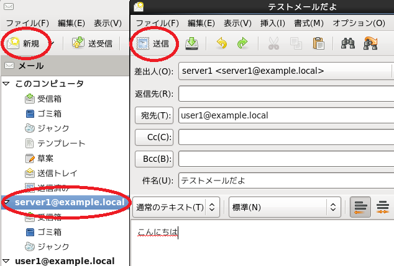Click the main window envelope icon

[x=9, y=7]
